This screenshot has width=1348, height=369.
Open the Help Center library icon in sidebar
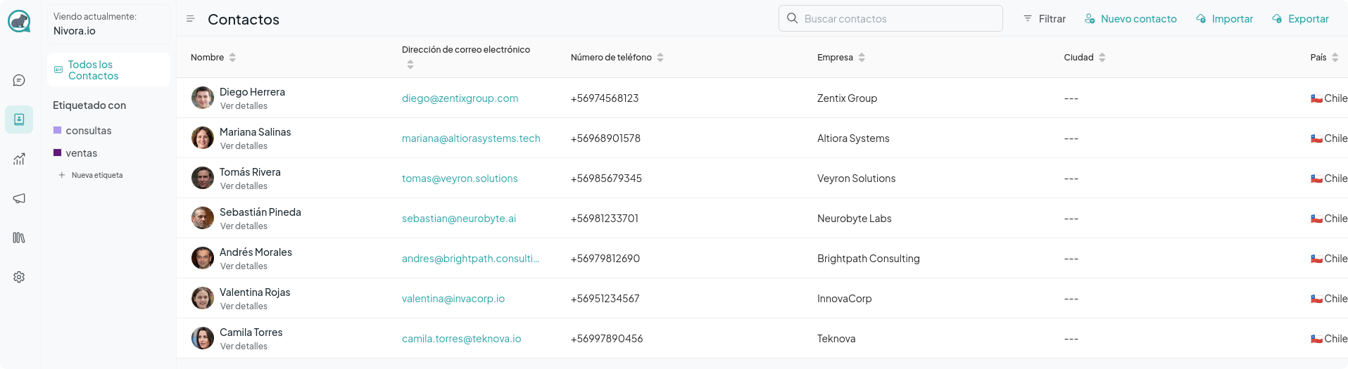click(x=19, y=238)
